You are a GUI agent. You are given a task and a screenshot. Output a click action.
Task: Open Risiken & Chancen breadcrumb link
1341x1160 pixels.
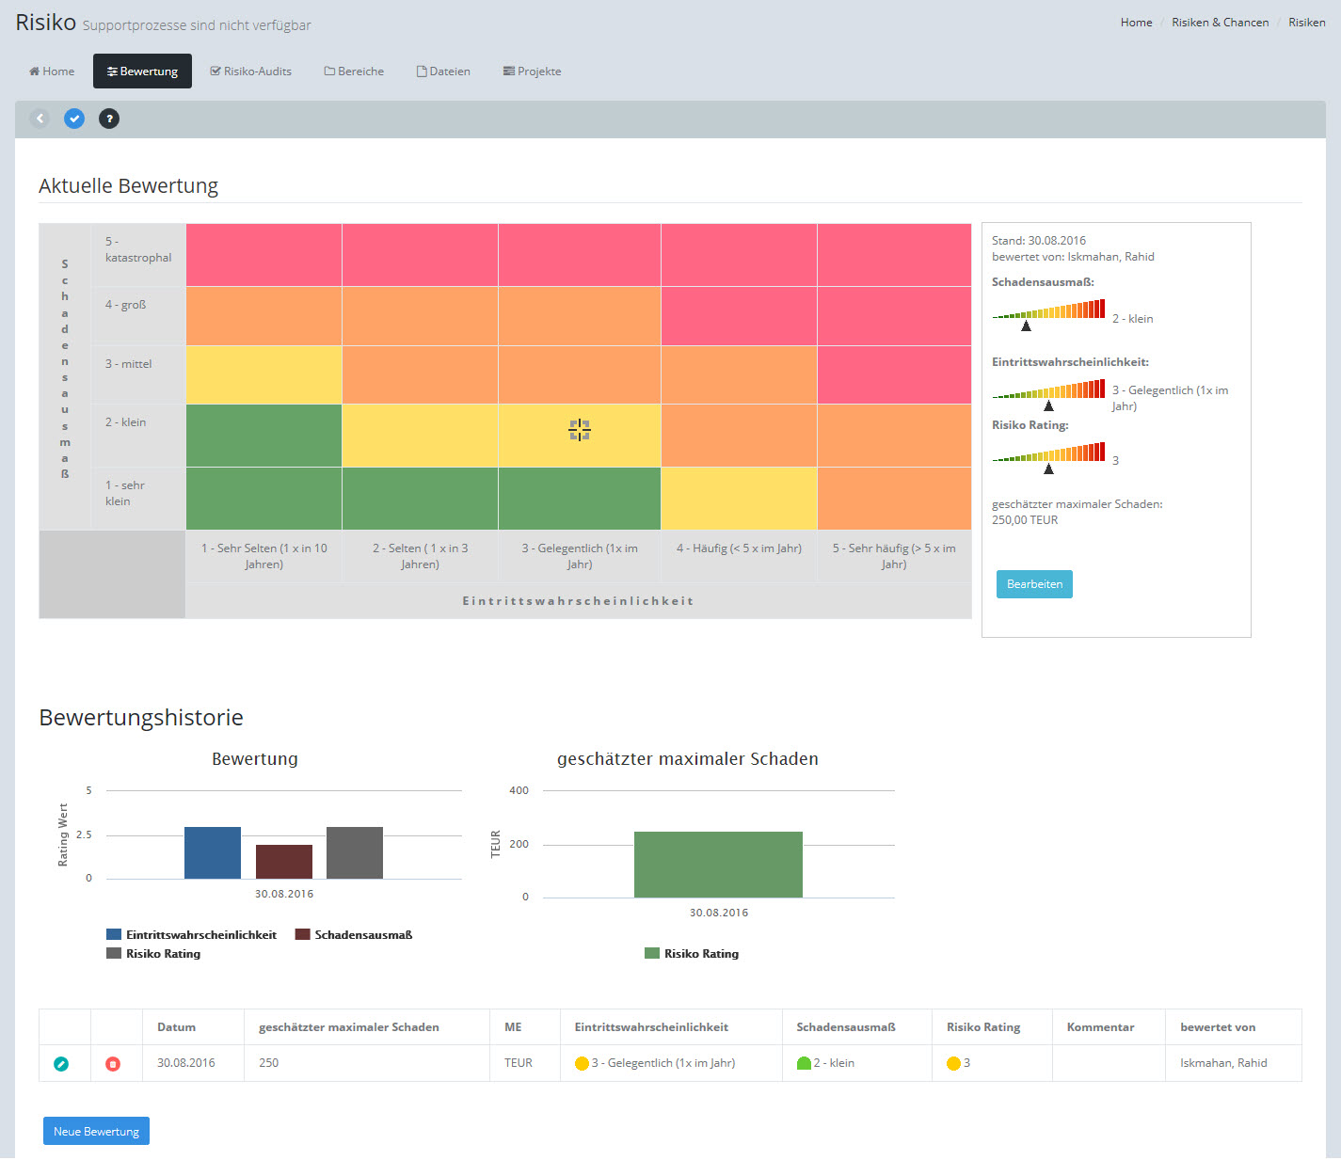tap(1220, 23)
